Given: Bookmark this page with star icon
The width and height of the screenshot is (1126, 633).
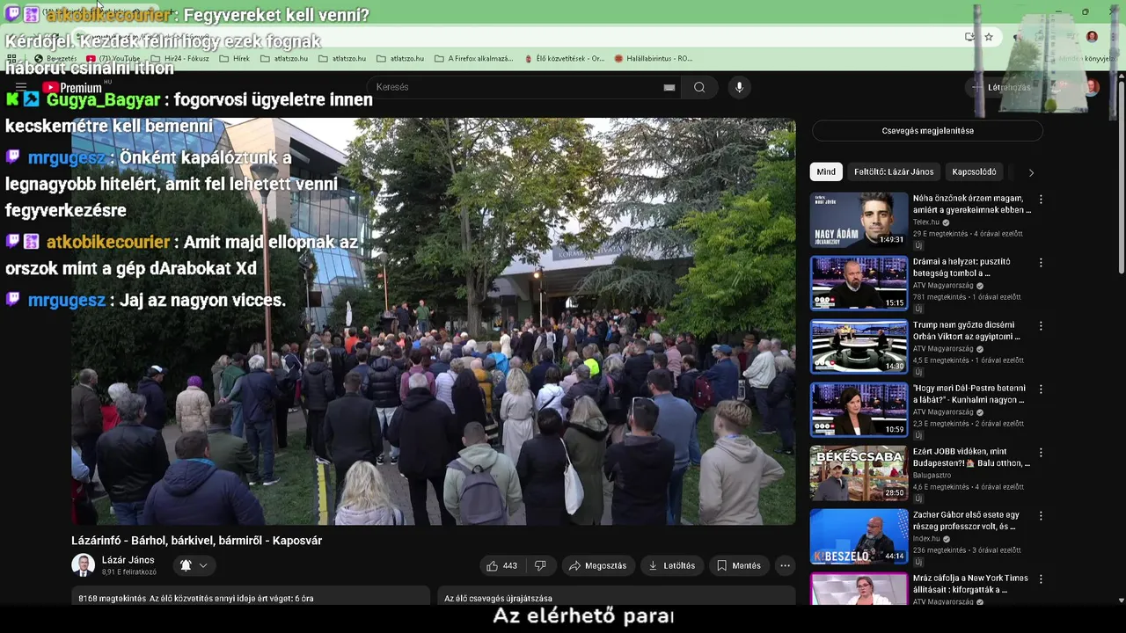Looking at the screenshot, I should pos(989,37).
